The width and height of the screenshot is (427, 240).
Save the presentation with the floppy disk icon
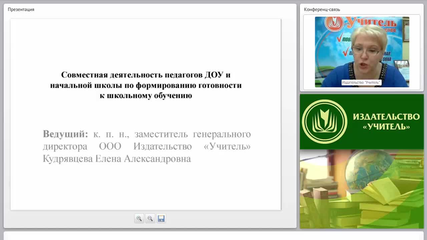161,218
